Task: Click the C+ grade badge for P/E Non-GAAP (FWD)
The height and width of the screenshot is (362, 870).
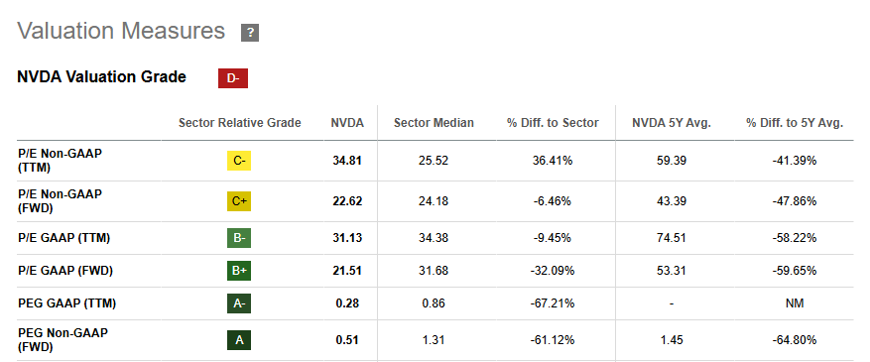Action: [x=239, y=201]
